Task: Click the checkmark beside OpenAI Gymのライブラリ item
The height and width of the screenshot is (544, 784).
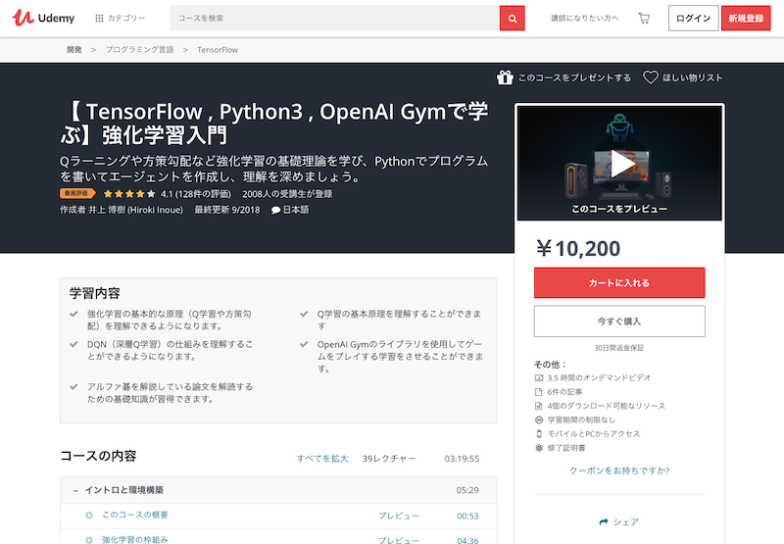Action: coord(304,344)
